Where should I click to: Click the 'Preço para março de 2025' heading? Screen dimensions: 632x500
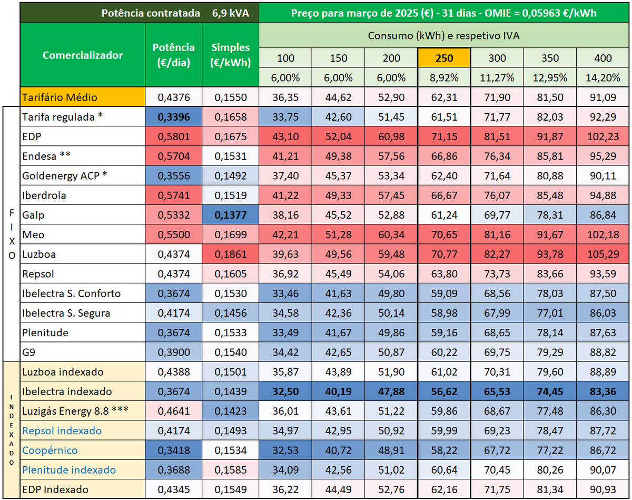coord(444,12)
